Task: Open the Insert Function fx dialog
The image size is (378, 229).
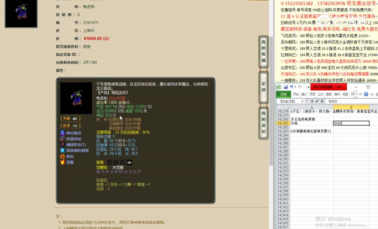Action: pos(322,101)
